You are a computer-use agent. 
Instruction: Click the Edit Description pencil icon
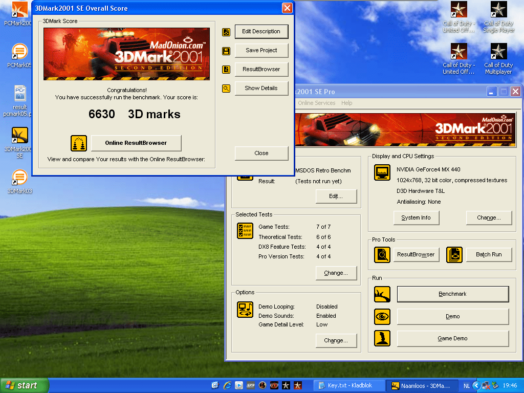click(x=226, y=32)
